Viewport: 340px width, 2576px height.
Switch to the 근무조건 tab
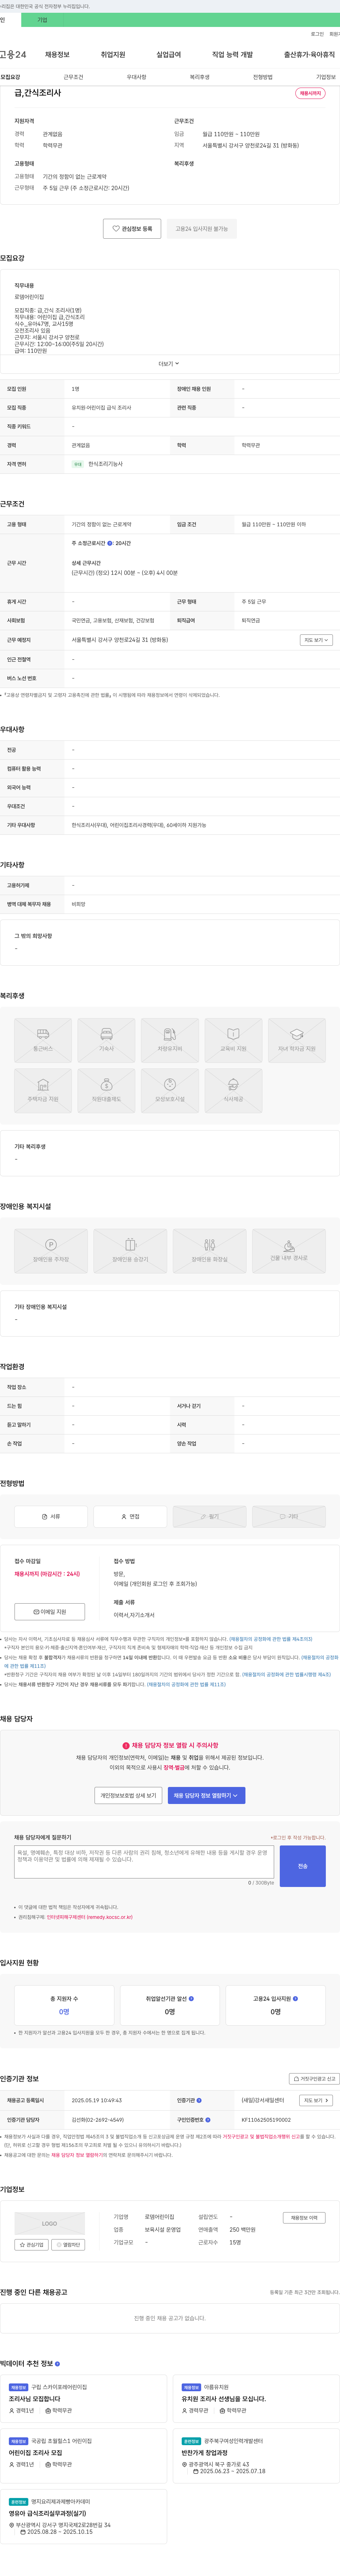73,77
